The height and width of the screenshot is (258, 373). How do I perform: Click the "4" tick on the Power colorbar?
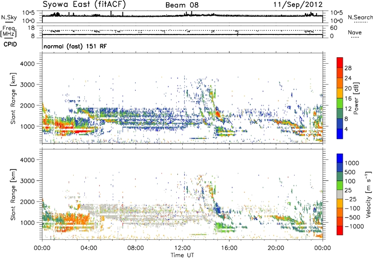(x=346, y=129)
